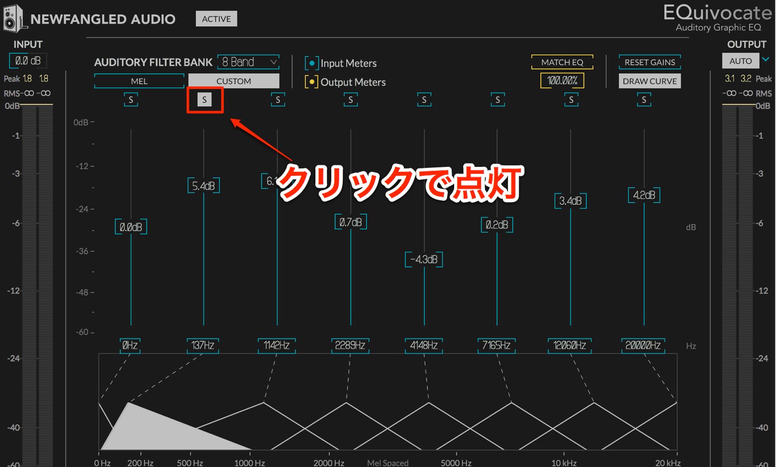776x467 pixels.
Task: Click the 12060Hz frequency box
Action: coord(570,345)
